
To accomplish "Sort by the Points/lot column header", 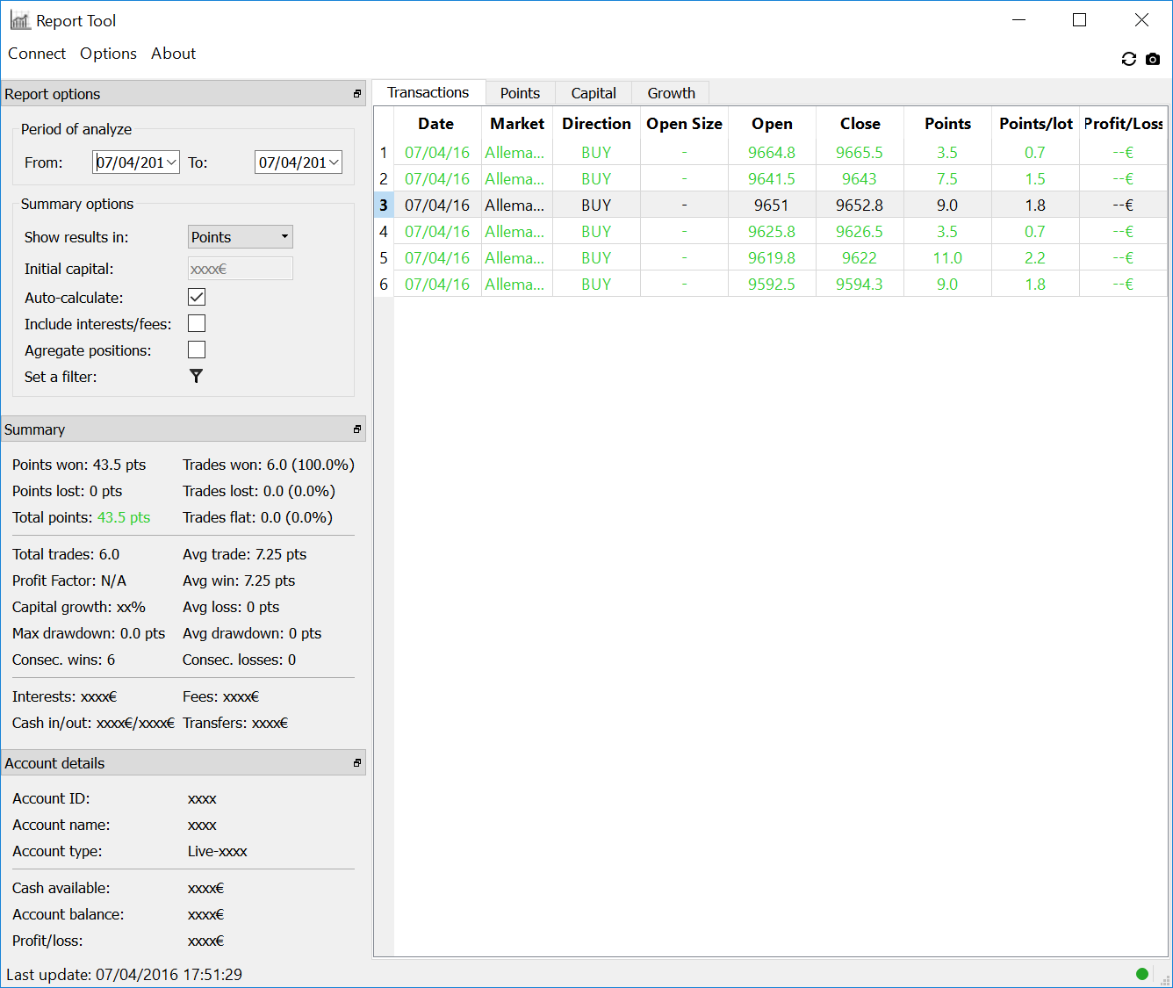I will click(1035, 124).
